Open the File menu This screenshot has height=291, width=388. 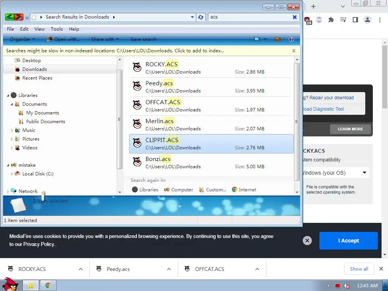pyautogui.click(x=10, y=29)
